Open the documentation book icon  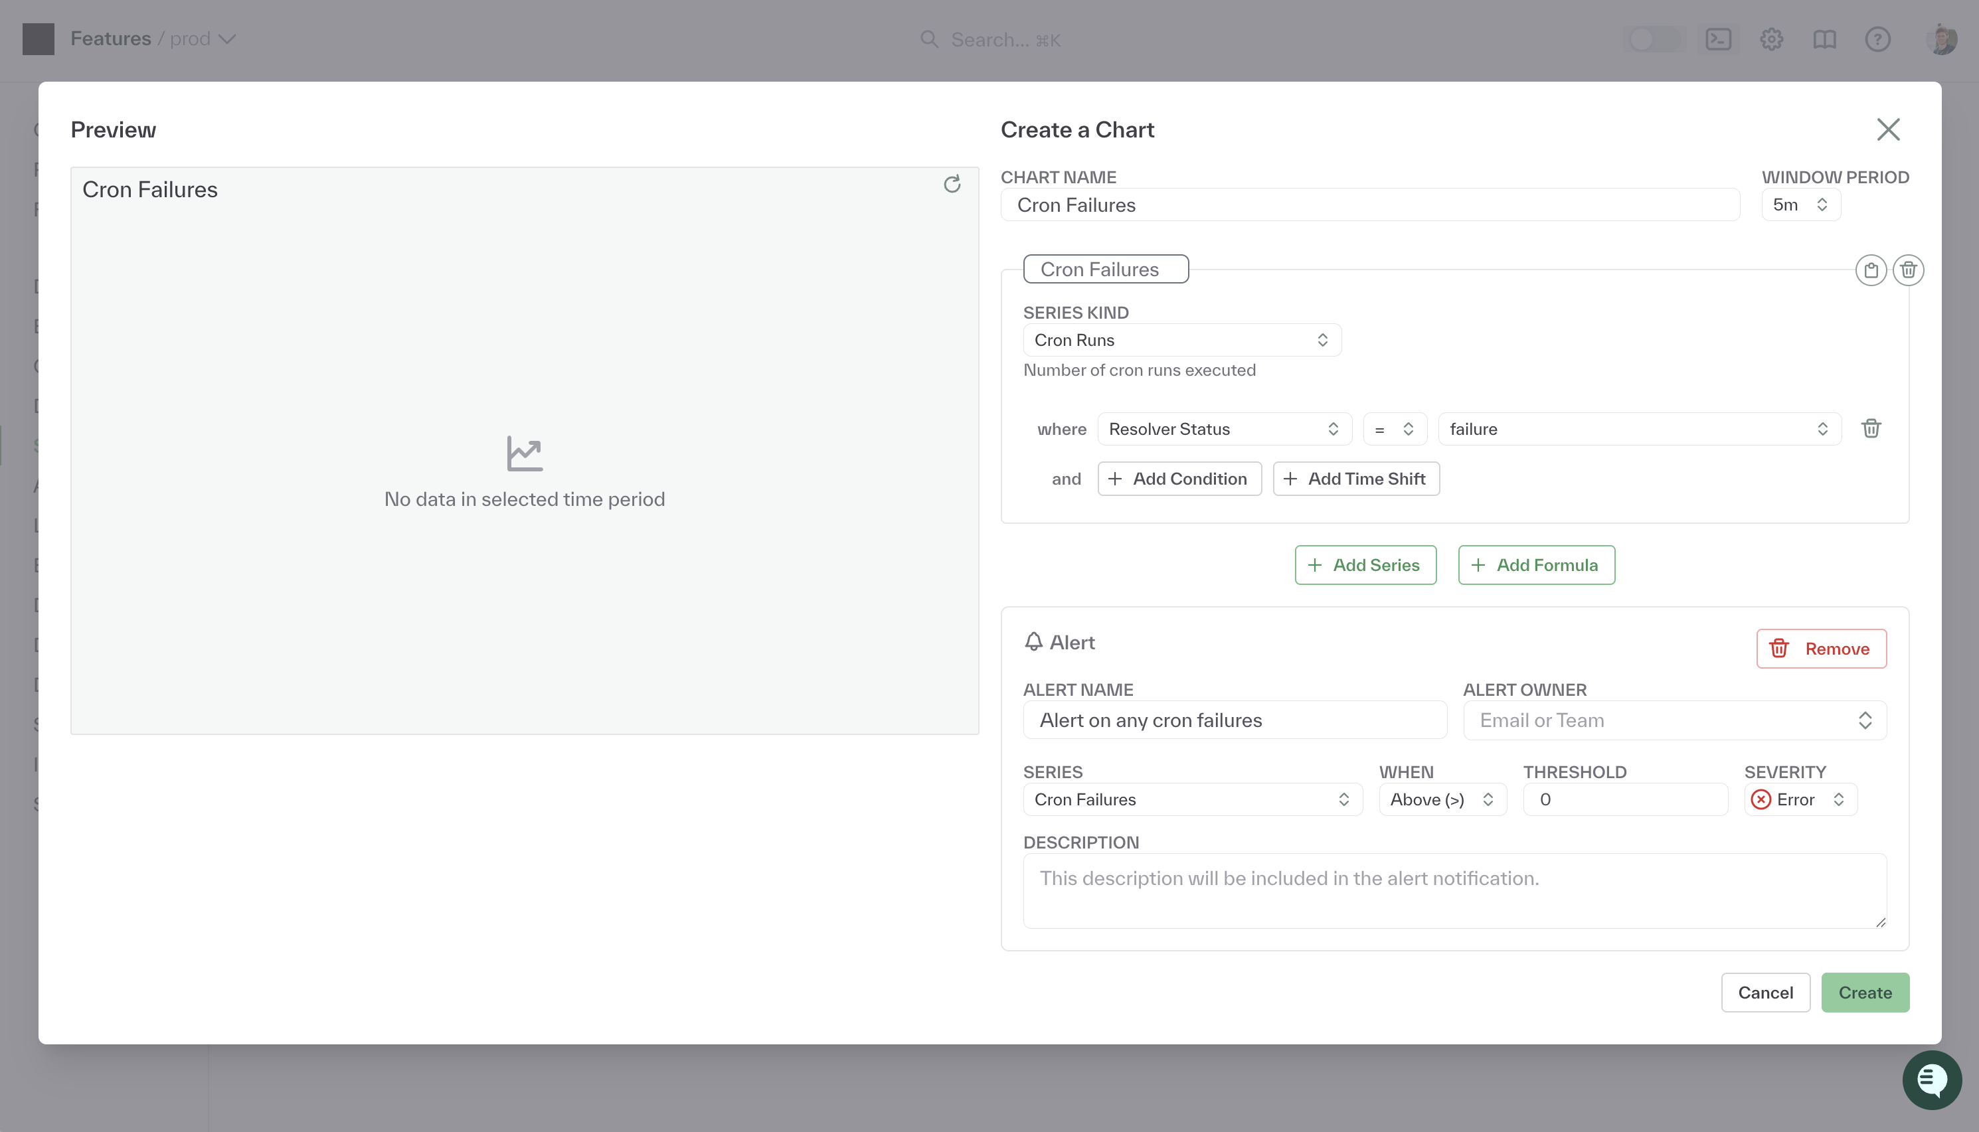click(x=1824, y=39)
